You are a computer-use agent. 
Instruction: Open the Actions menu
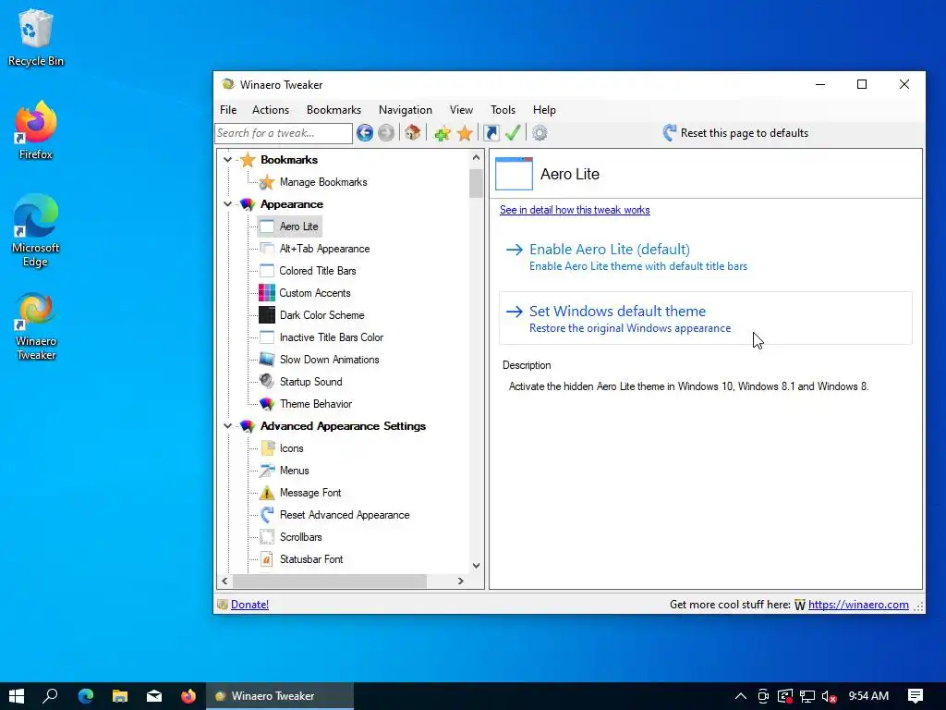[x=271, y=110]
